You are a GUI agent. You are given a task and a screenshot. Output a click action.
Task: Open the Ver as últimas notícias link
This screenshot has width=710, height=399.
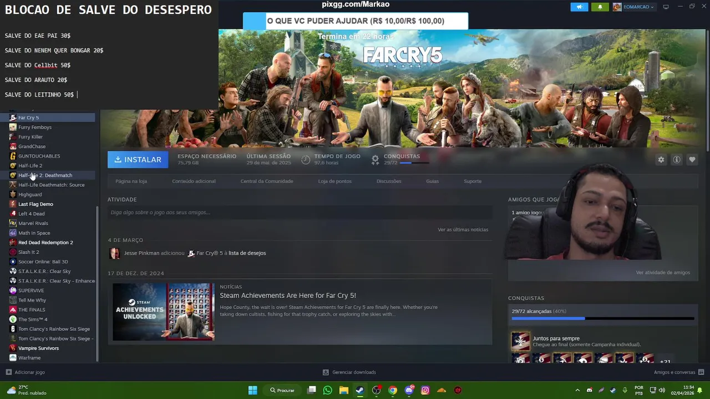pyautogui.click(x=463, y=229)
